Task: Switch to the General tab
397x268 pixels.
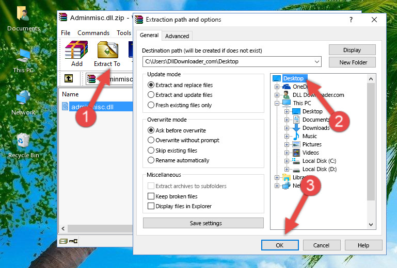Action: 149,35
